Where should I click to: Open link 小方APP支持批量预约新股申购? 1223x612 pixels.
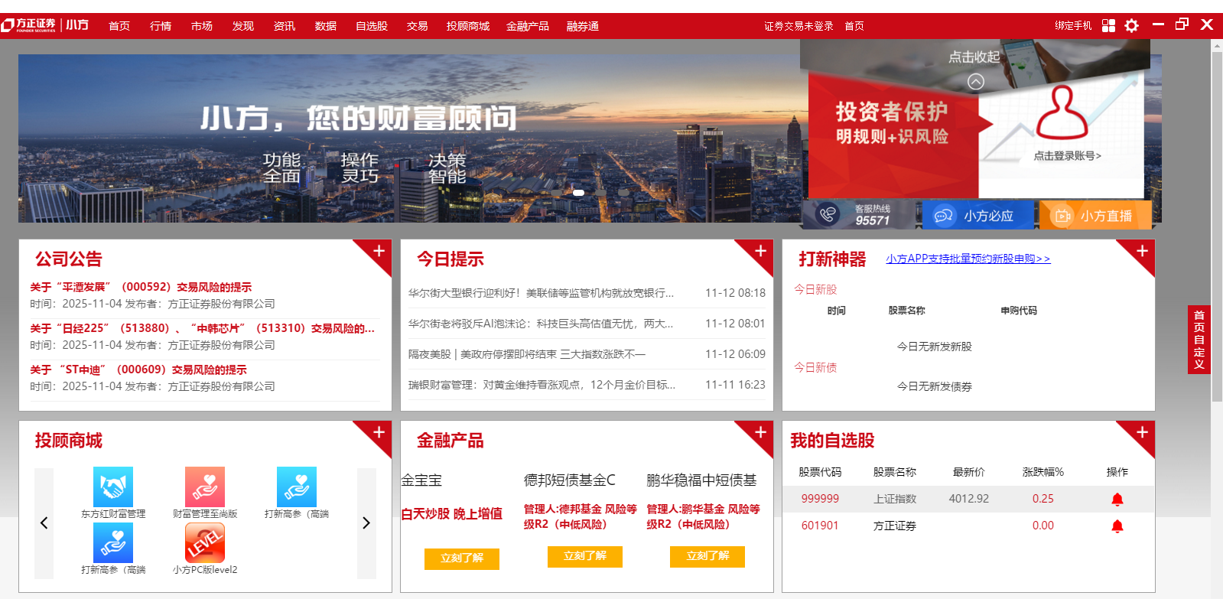[x=968, y=259]
